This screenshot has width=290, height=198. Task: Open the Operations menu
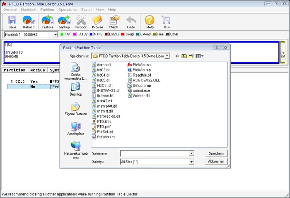67,10
